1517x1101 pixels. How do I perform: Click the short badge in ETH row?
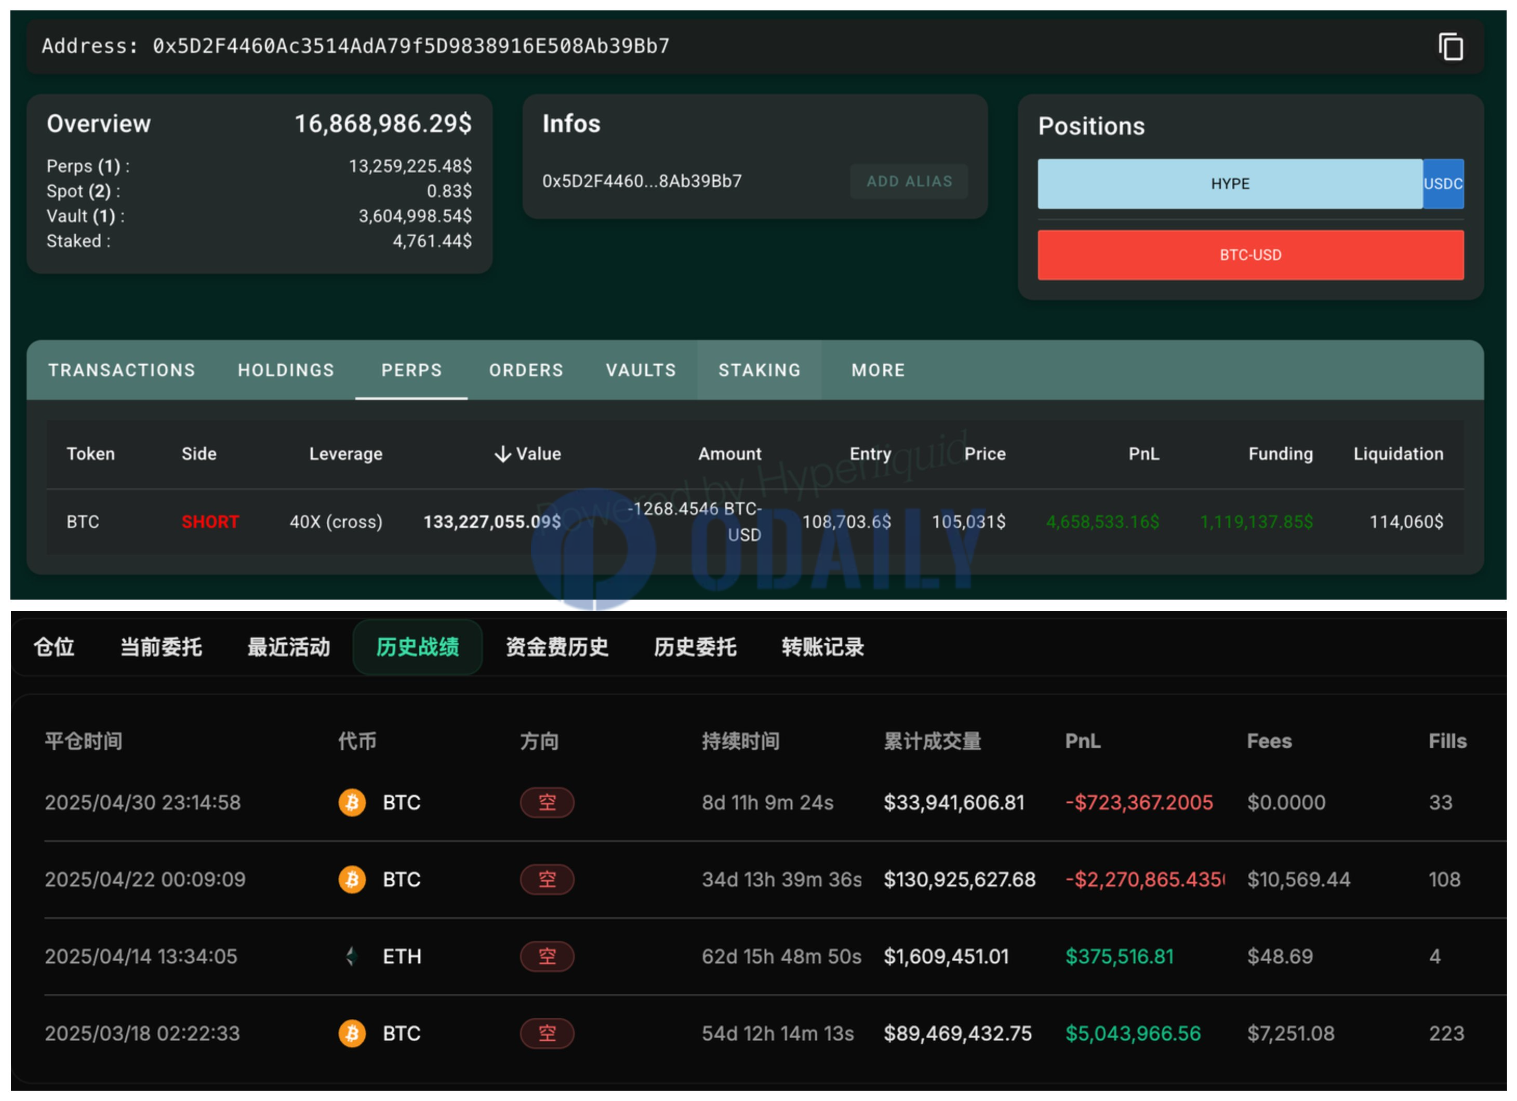click(x=547, y=956)
